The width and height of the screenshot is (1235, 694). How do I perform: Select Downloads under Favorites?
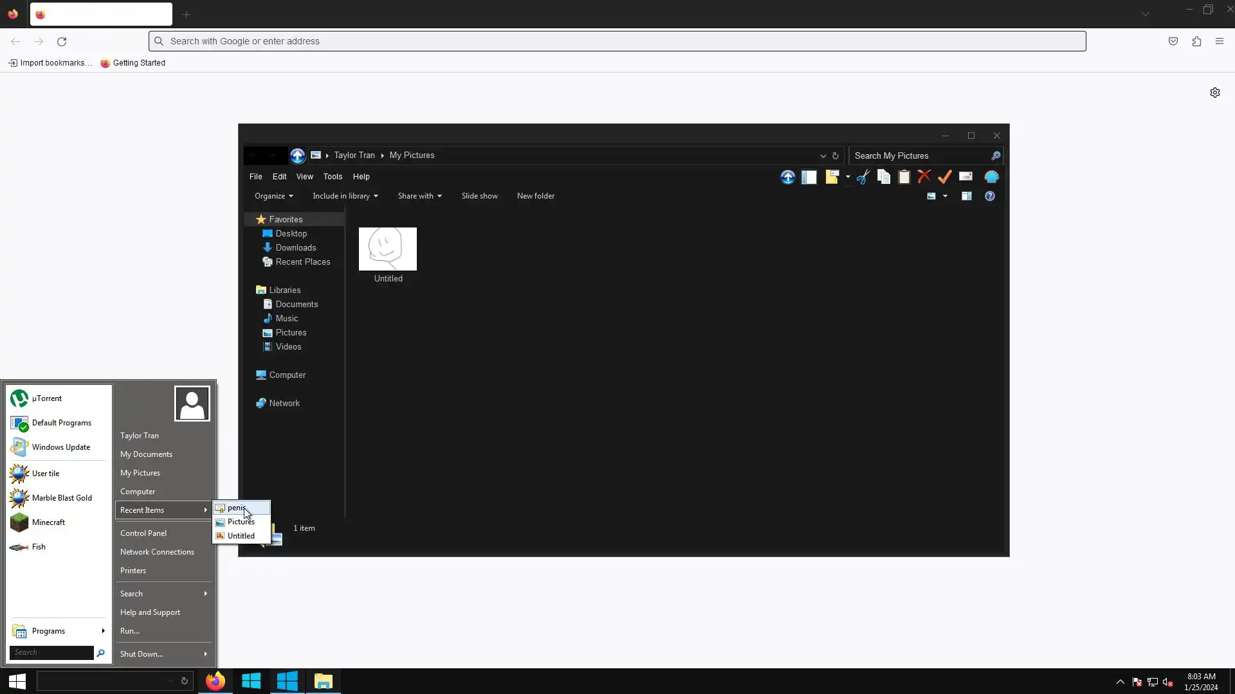pos(295,247)
